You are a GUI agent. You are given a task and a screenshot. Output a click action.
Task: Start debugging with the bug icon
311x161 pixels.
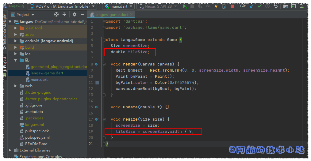192,6
